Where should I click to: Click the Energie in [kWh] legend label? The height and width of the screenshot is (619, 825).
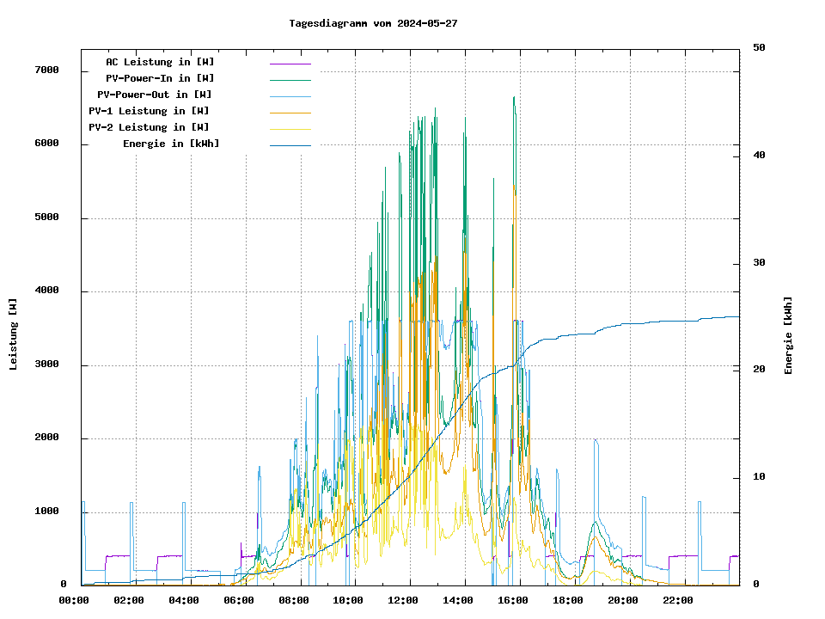171,144
